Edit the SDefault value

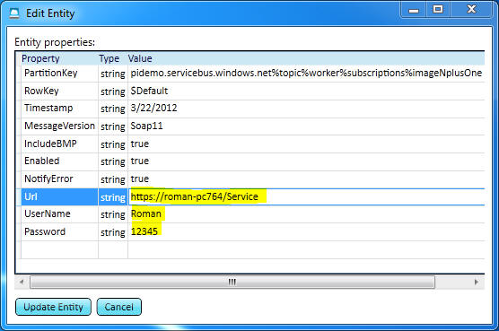(306, 91)
